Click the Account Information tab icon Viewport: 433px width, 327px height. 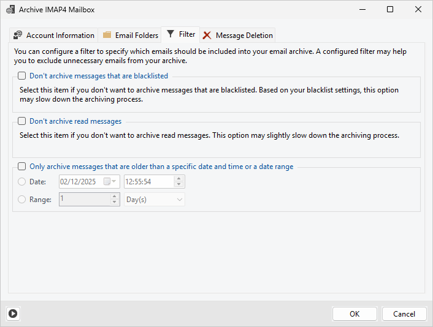point(18,36)
